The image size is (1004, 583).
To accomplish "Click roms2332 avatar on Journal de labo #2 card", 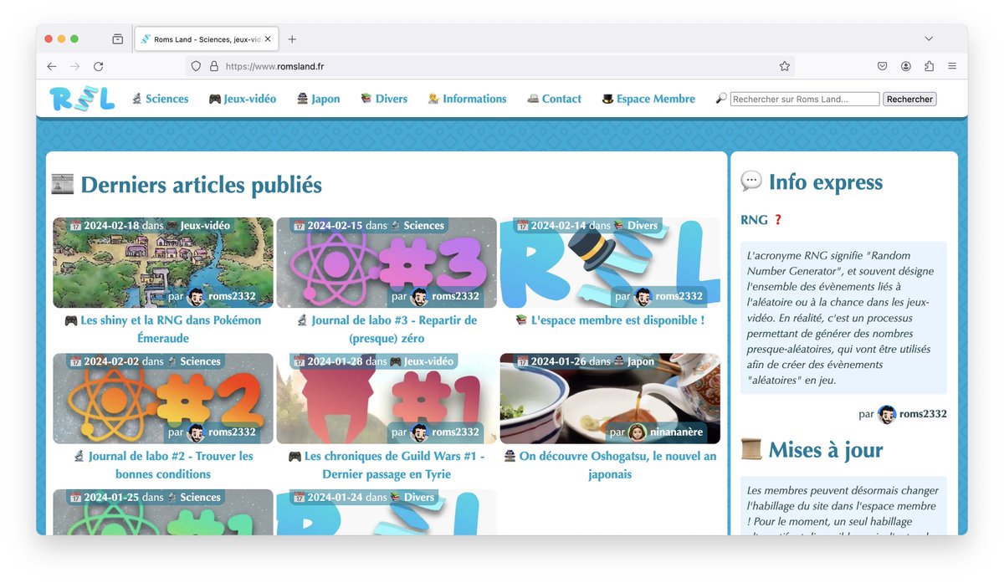I will pos(197,432).
